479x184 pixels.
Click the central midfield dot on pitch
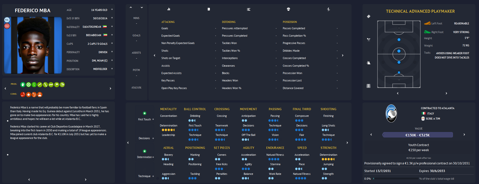point(399,51)
